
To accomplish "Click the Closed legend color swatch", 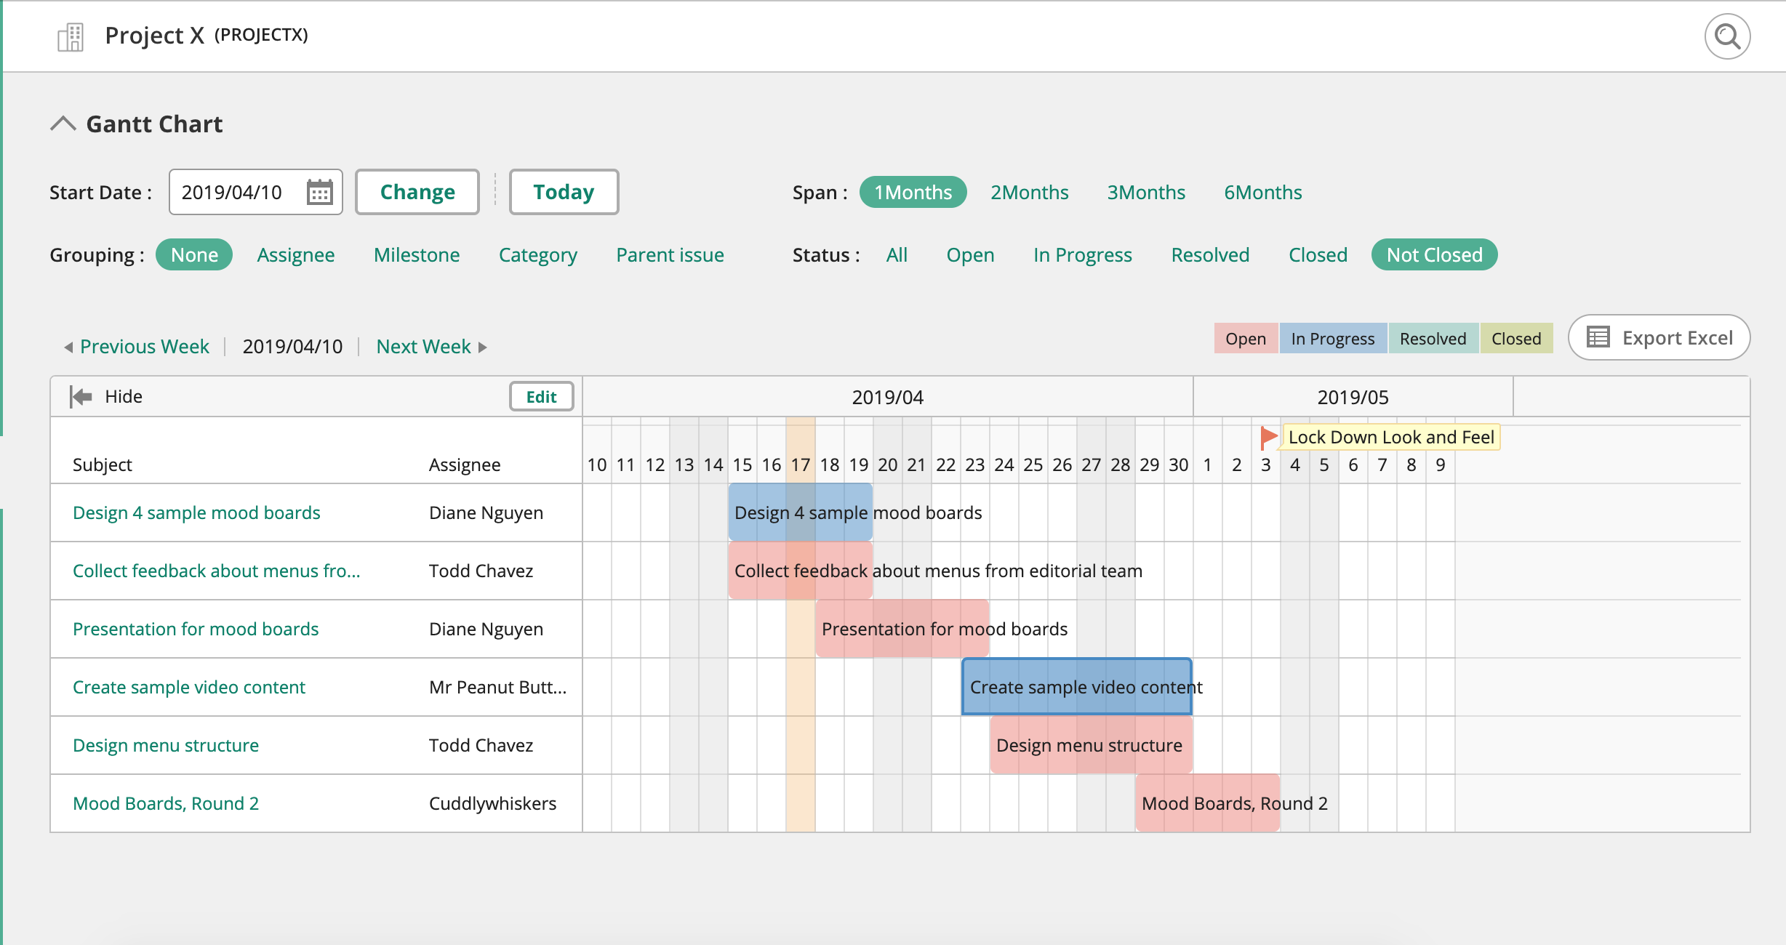I will [x=1515, y=338].
